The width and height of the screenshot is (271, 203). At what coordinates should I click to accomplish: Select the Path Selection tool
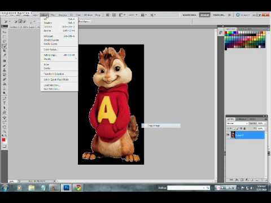[x=5, y=108]
